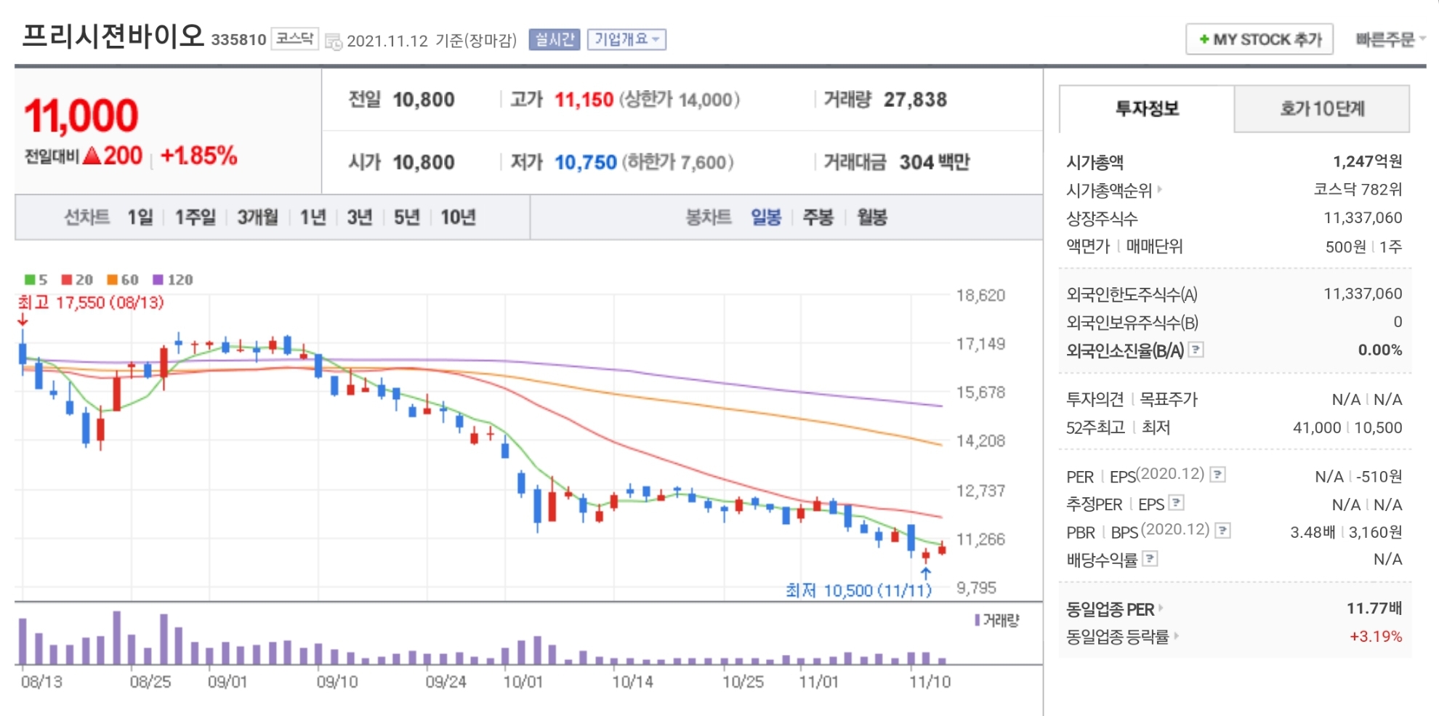Click the stock name 프리시젼바이오
The width and height of the screenshot is (1439, 716).
tap(113, 36)
